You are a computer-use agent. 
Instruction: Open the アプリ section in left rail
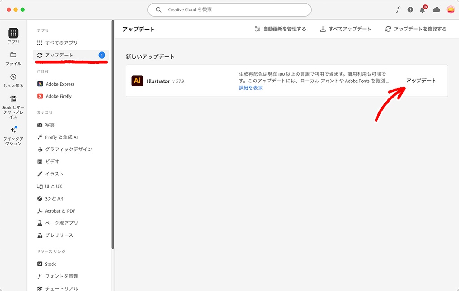coord(13,36)
